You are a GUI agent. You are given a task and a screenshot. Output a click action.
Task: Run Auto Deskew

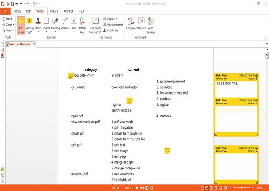pos(151,26)
